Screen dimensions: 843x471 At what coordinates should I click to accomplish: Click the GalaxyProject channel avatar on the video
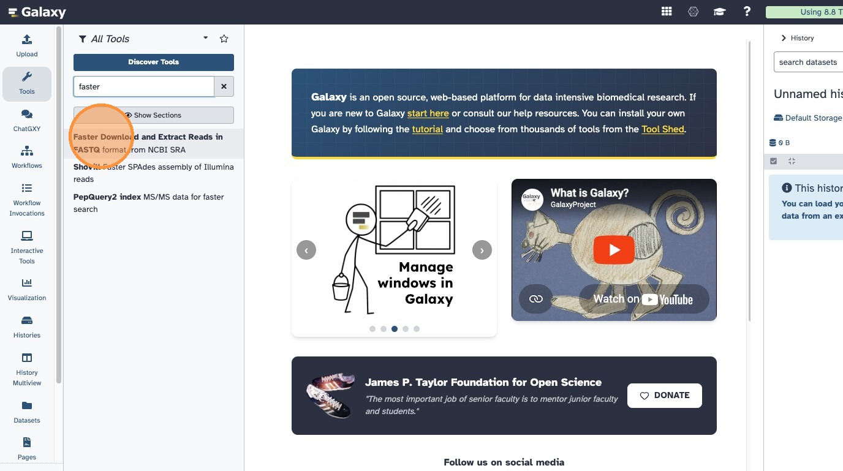532,200
